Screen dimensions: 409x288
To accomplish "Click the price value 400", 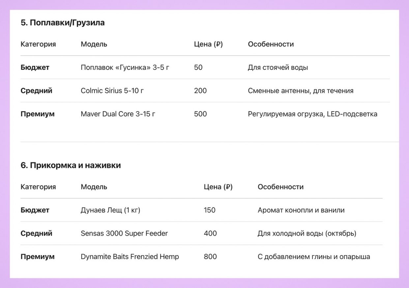I will tap(210, 233).
